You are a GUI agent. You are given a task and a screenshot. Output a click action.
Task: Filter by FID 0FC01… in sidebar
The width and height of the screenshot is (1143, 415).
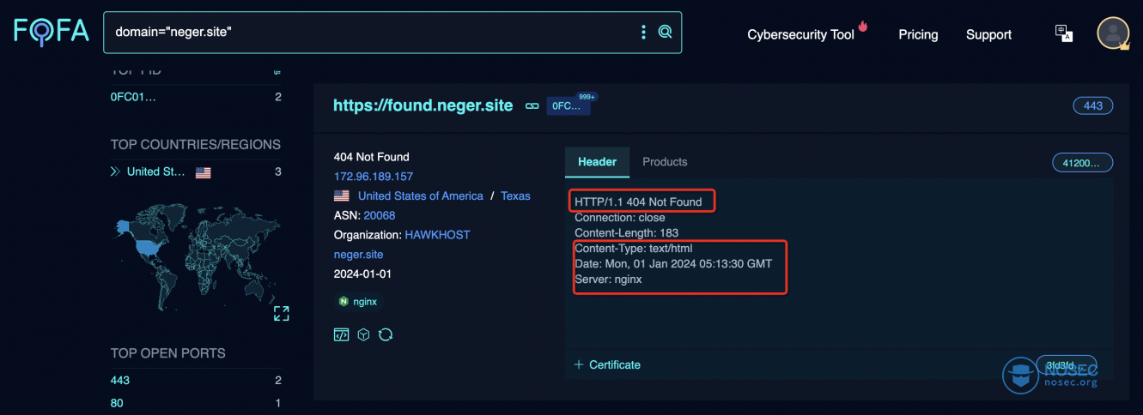pos(134,97)
